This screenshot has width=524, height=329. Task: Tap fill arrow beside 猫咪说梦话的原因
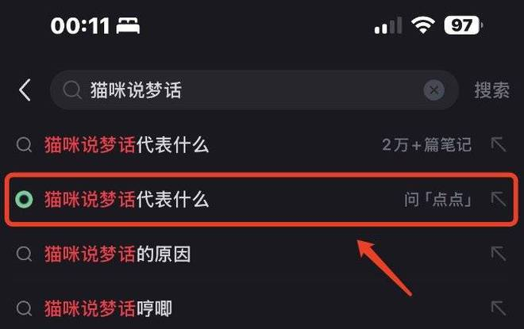point(499,254)
